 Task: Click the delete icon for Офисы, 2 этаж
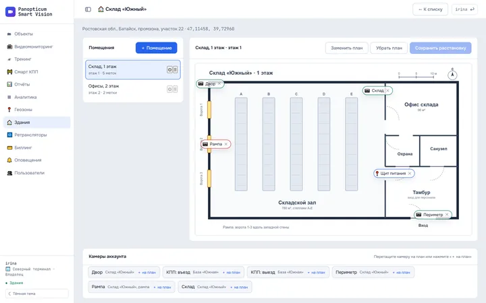(x=175, y=90)
